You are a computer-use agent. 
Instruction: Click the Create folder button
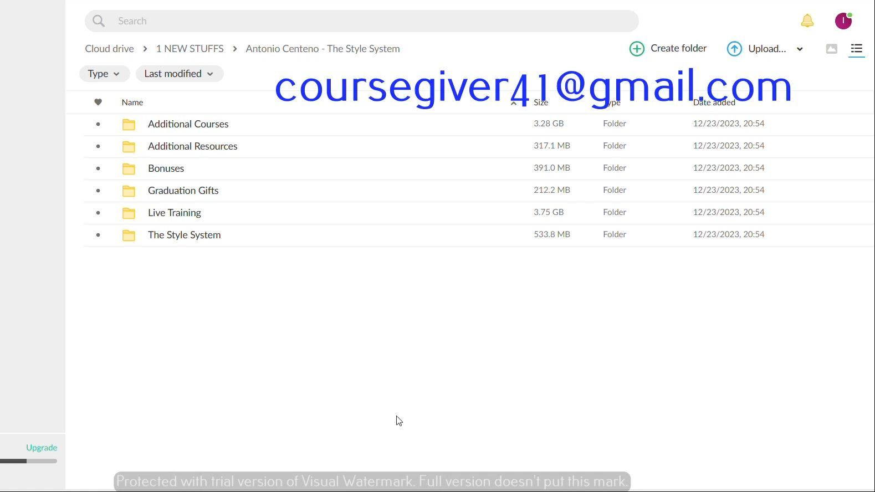pyautogui.click(x=668, y=49)
